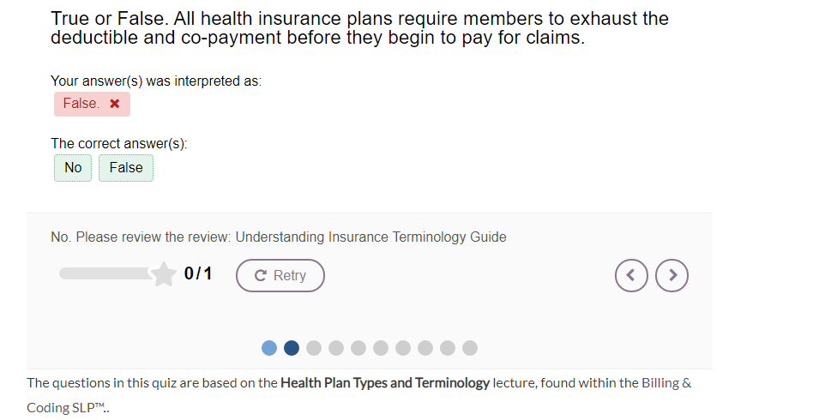
Task: Select the second dark blue question dot
Action: pyautogui.click(x=292, y=348)
